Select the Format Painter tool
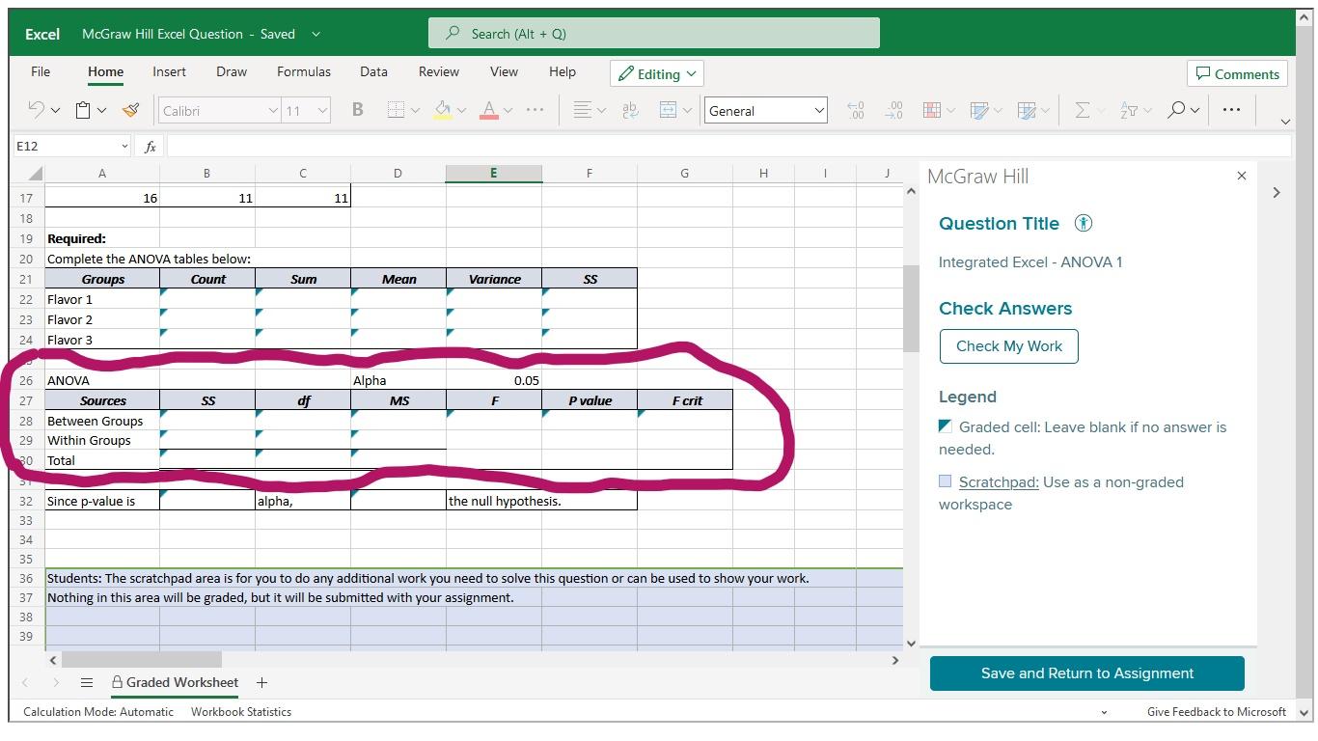This screenshot has width=1318, height=741. tap(131, 109)
